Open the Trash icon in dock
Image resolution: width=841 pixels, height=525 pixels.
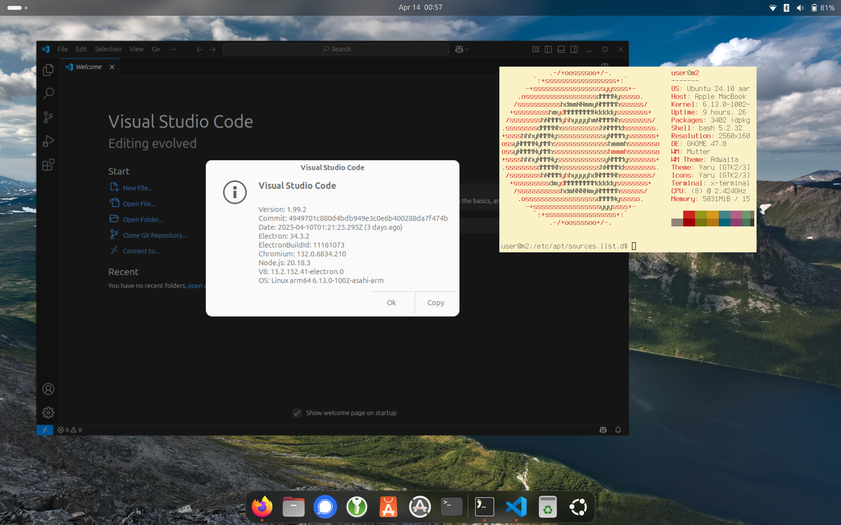coord(548,507)
